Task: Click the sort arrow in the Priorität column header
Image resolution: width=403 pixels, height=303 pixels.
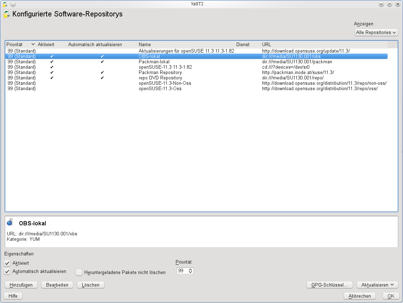Action: 33,44
